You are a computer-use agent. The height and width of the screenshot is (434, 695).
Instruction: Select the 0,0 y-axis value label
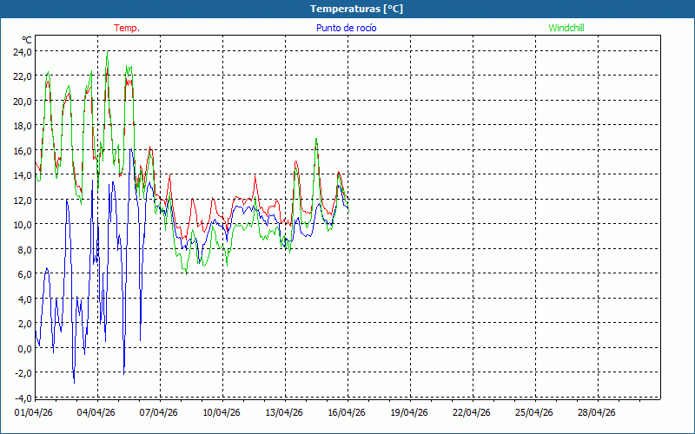click(23, 348)
